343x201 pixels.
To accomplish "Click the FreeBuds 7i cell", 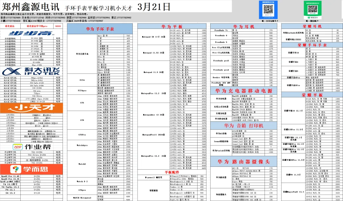I will pyautogui.click(x=221, y=30).
